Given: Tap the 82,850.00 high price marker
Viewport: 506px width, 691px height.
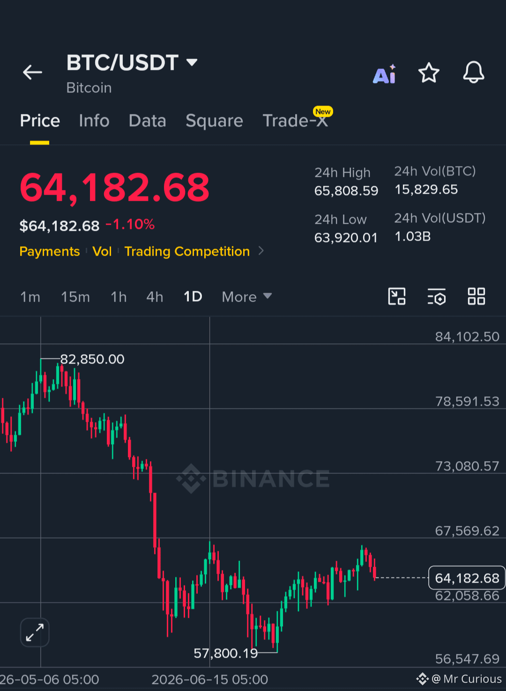Looking at the screenshot, I should pyautogui.click(x=92, y=359).
